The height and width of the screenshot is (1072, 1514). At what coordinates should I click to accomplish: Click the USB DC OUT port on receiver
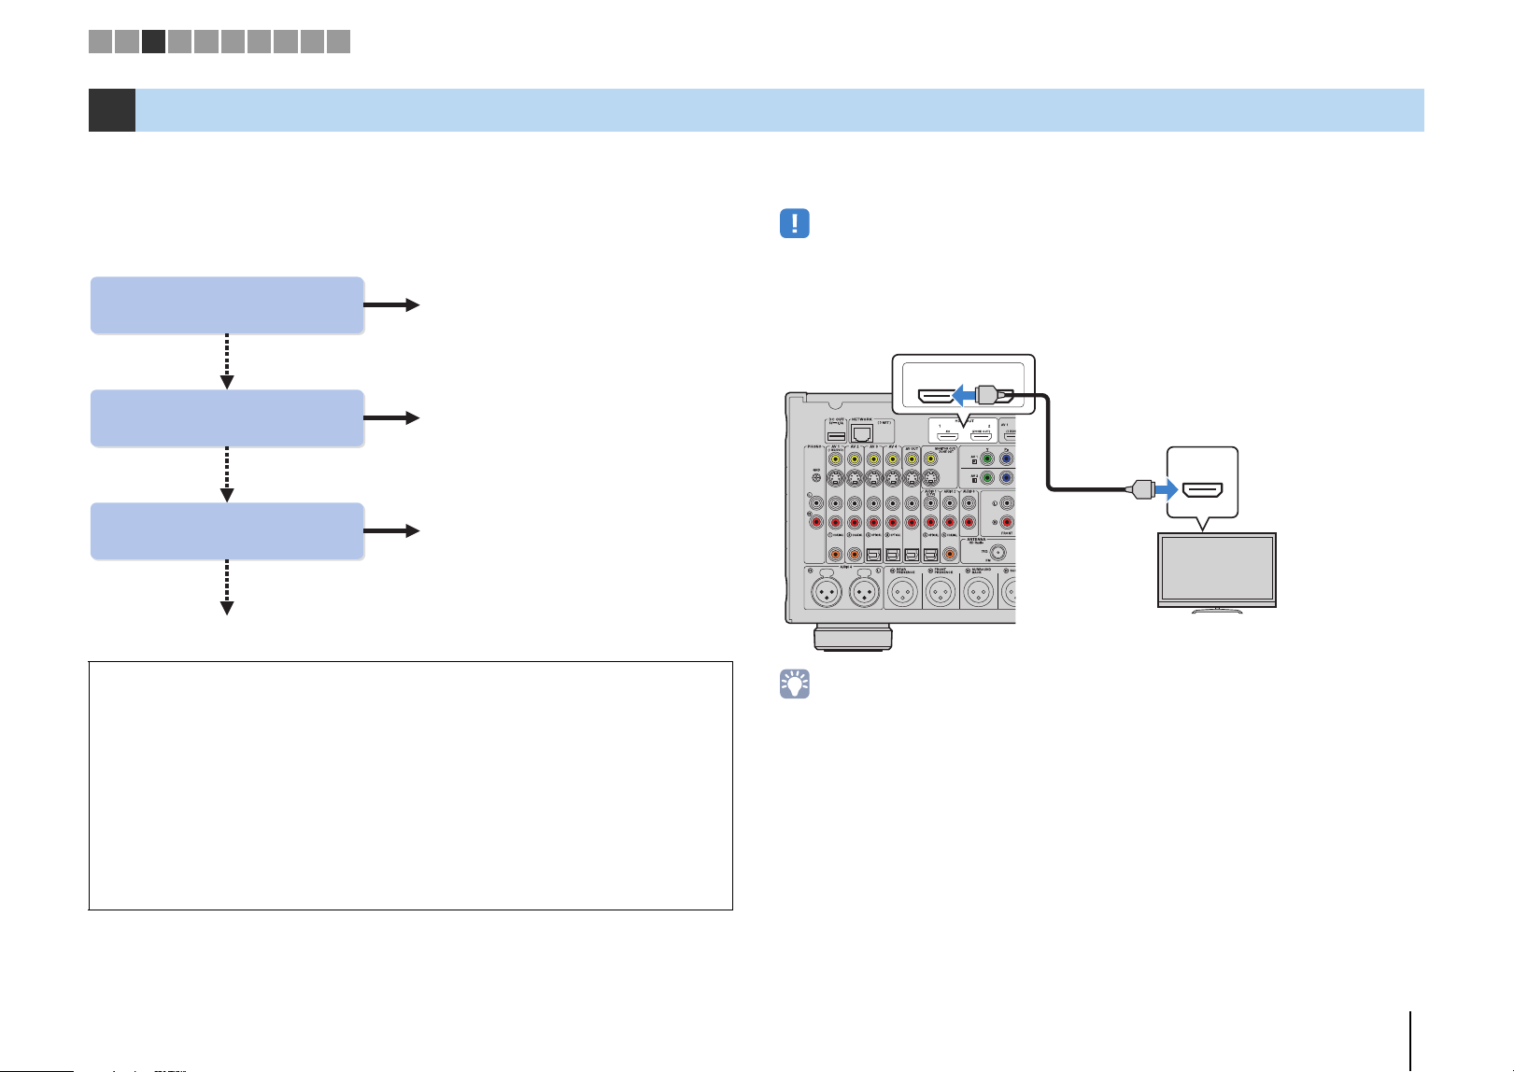[x=836, y=436]
